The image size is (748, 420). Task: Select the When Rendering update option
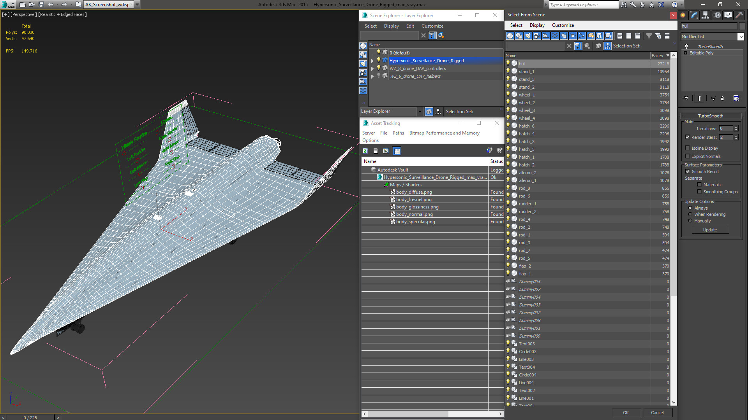click(690, 214)
